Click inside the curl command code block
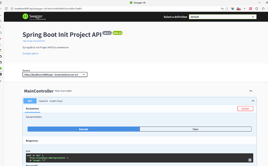The width and height of the screenshot is (268, 166). pos(139,158)
